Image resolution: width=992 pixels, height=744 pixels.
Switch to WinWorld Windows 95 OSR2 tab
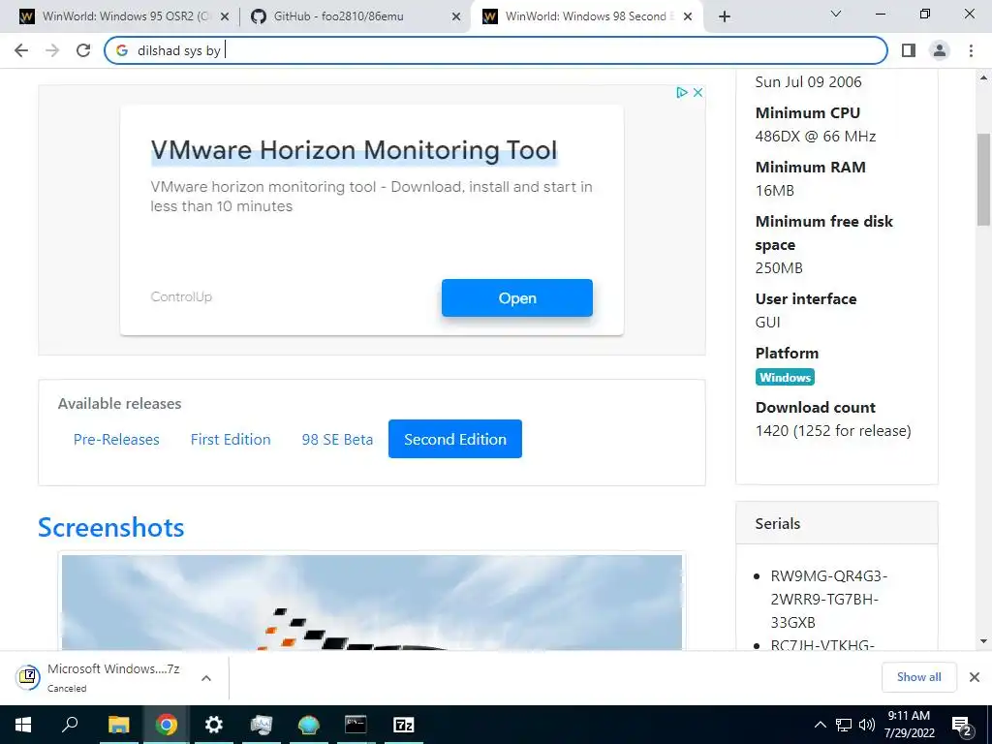tap(125, 16)
